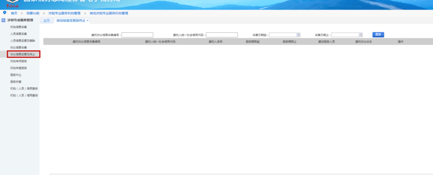Open 我要办税 breadcrumb link
433x175 pixels.
point(33,13)
